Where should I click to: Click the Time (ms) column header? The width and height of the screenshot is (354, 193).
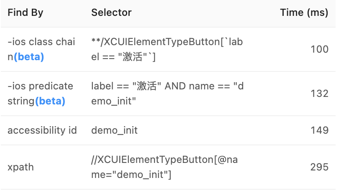pos(304,13)
